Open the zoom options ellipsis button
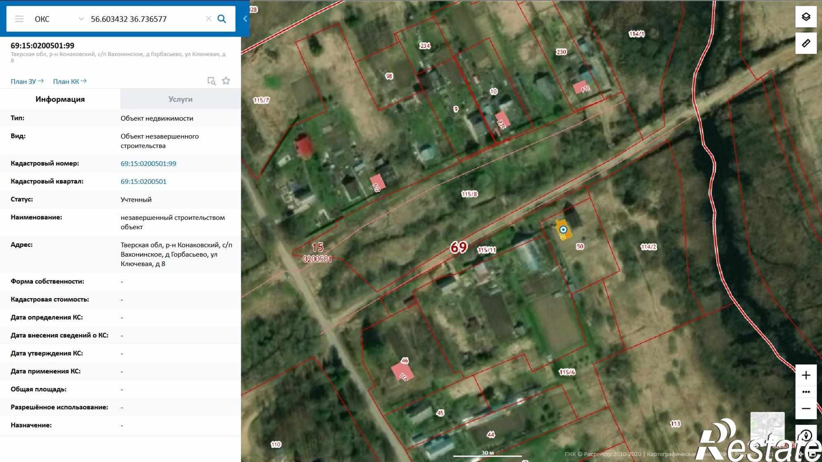This screenshot has width=822, height=462. click(806, 392)
